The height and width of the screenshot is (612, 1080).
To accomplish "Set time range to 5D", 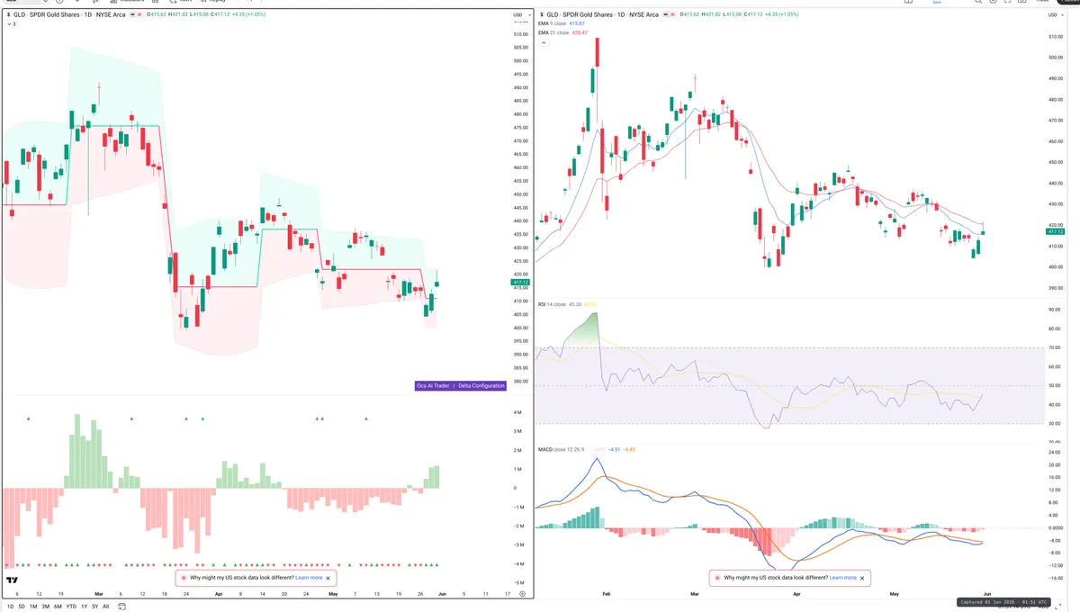I will [x=22, y=607].
